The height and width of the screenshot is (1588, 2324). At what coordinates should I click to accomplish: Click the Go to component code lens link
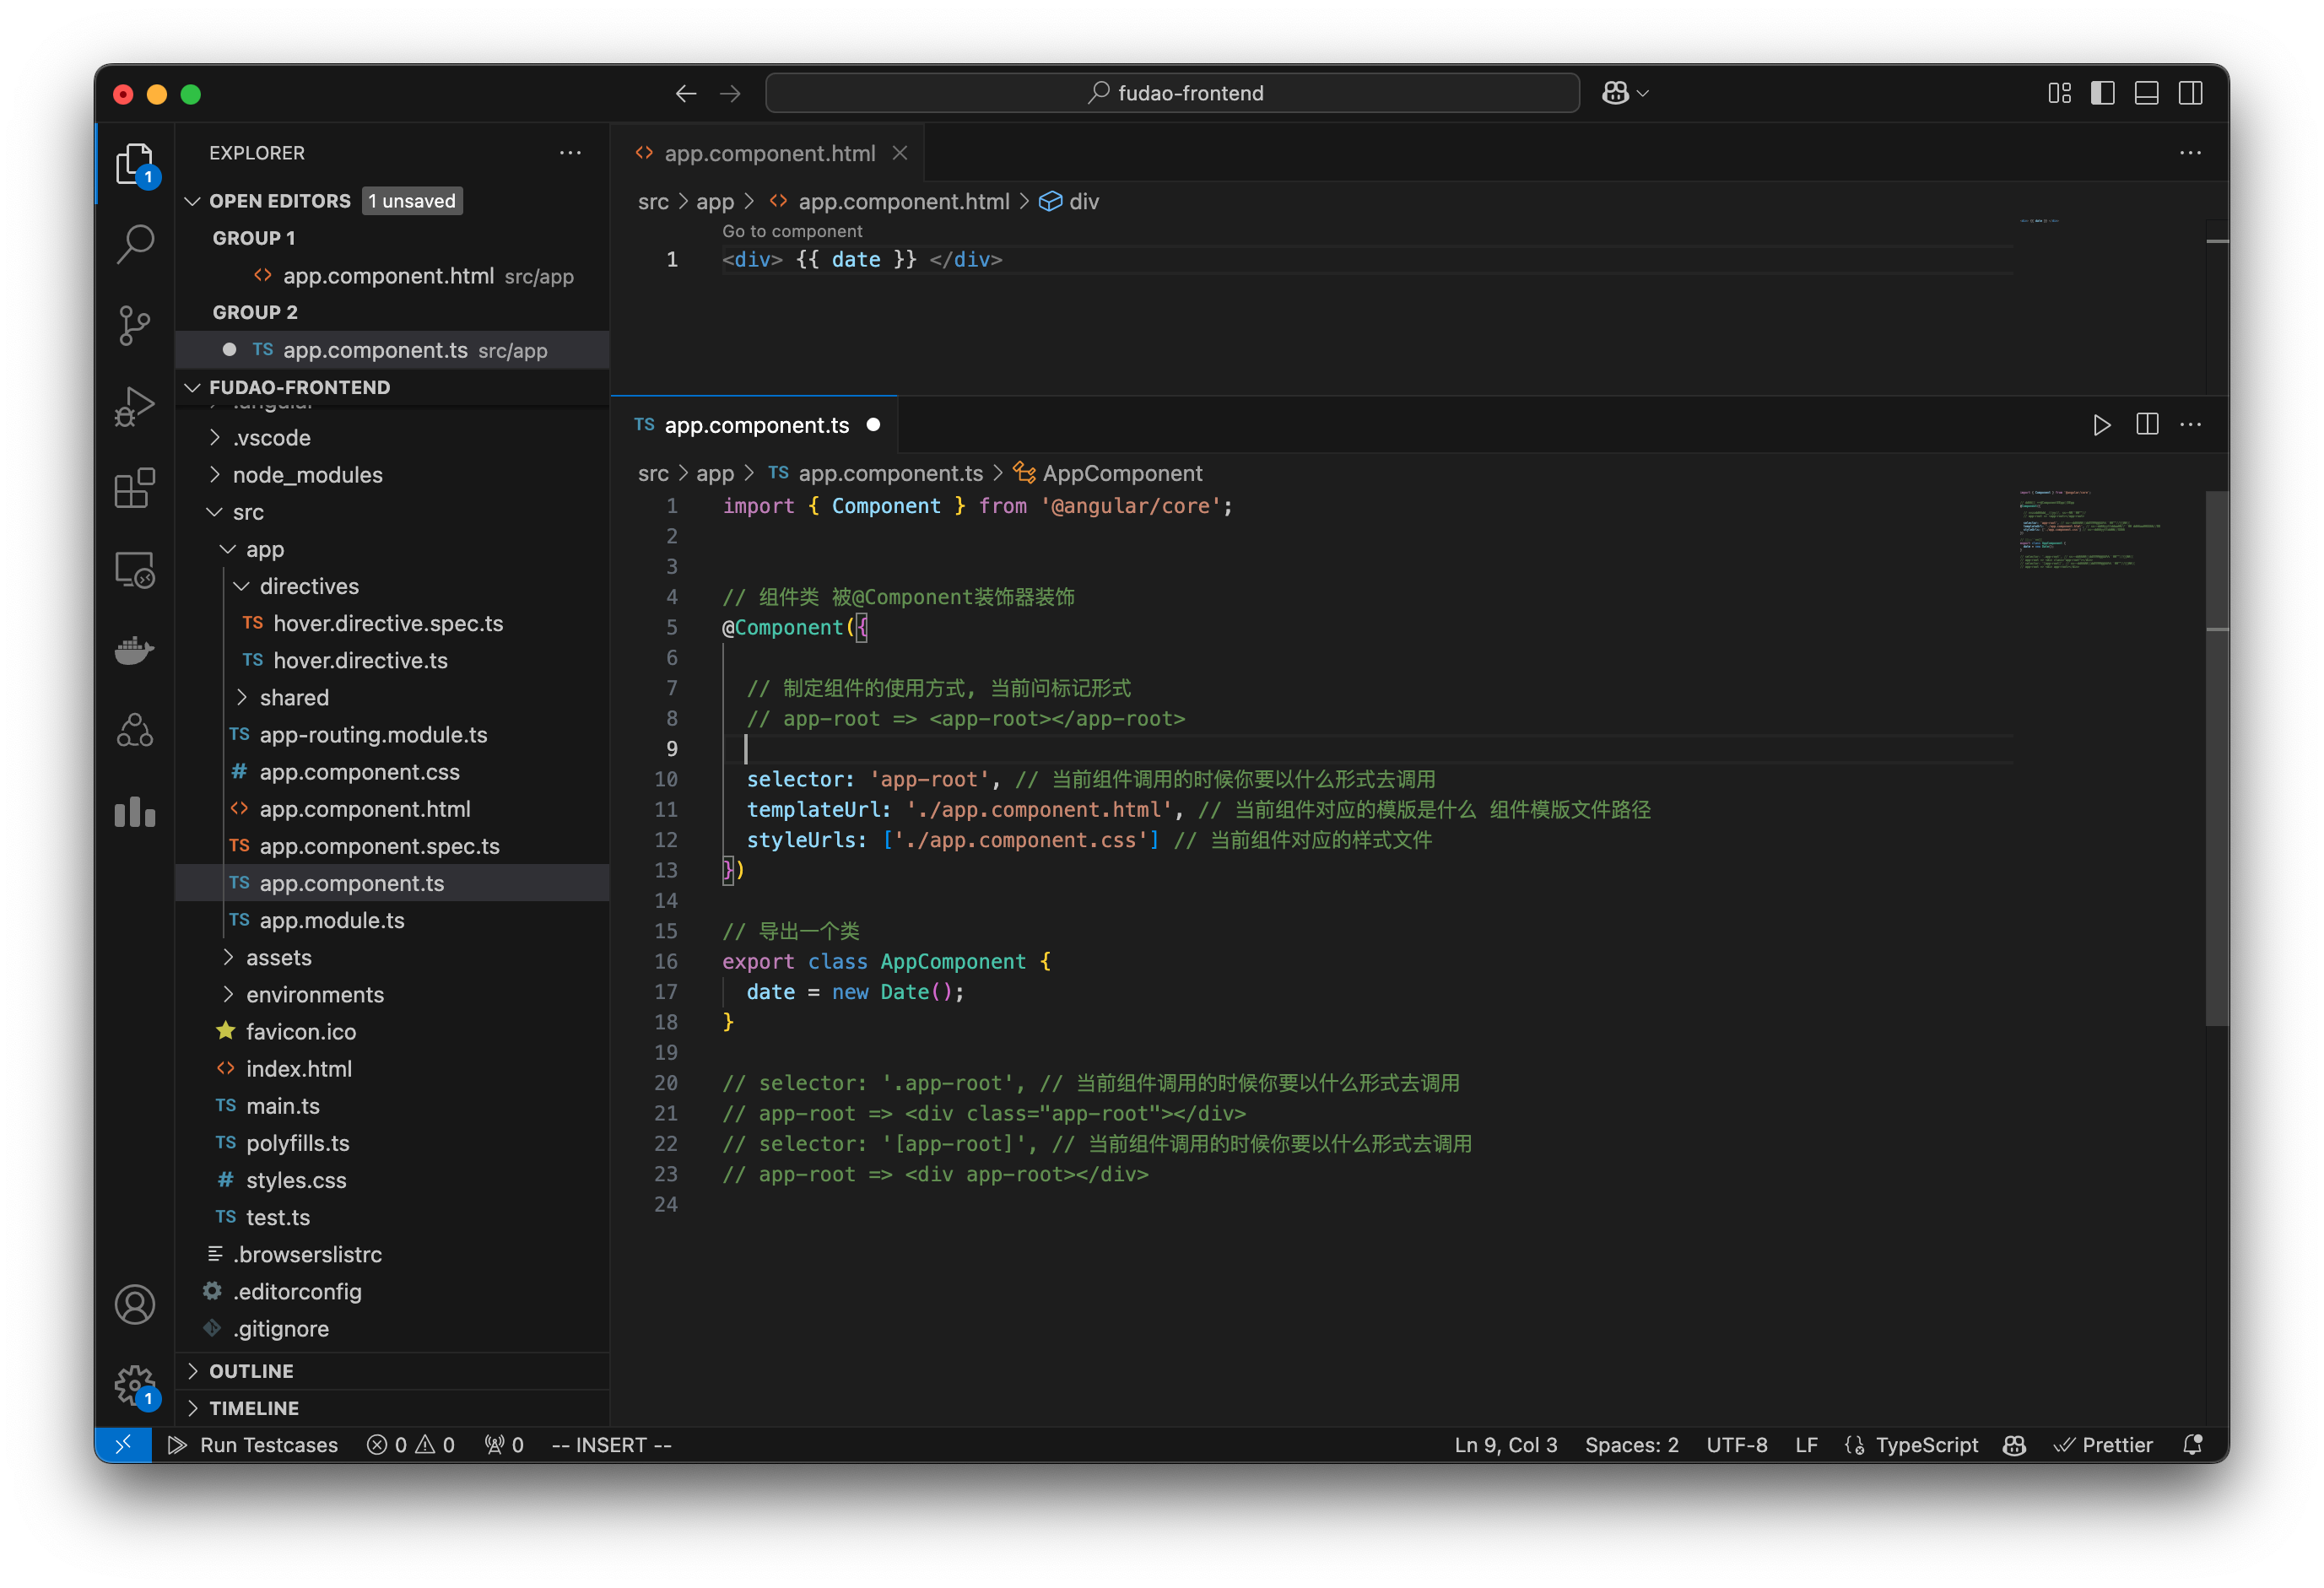(792, 231)
